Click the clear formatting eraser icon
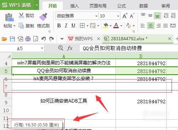The width and height of the screenshot is (178, 130). point(129,26)
